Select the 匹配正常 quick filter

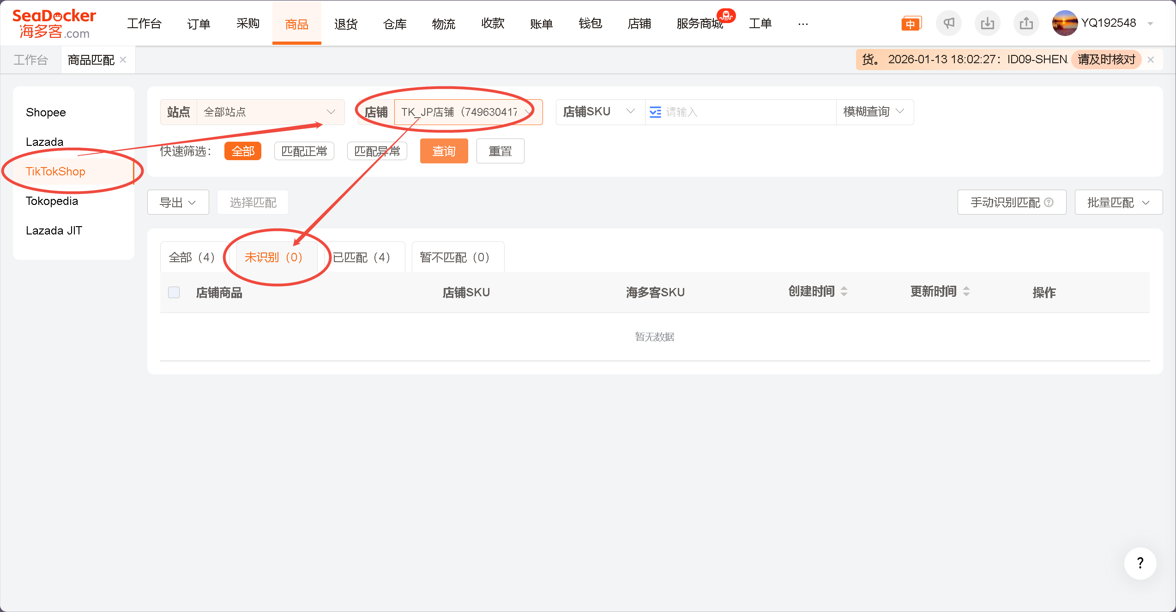tap(304, 151)
